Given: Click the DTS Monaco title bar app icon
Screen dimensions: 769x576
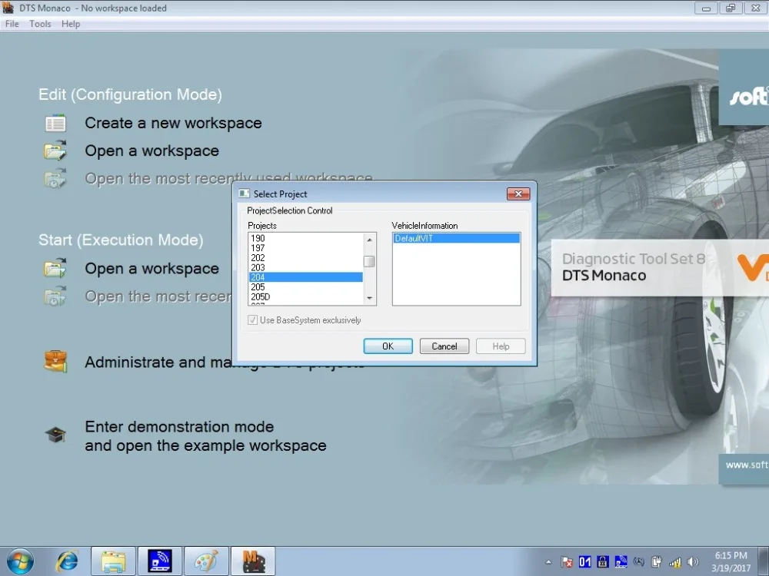Looking at the screenshot, I should coord(8,8).
